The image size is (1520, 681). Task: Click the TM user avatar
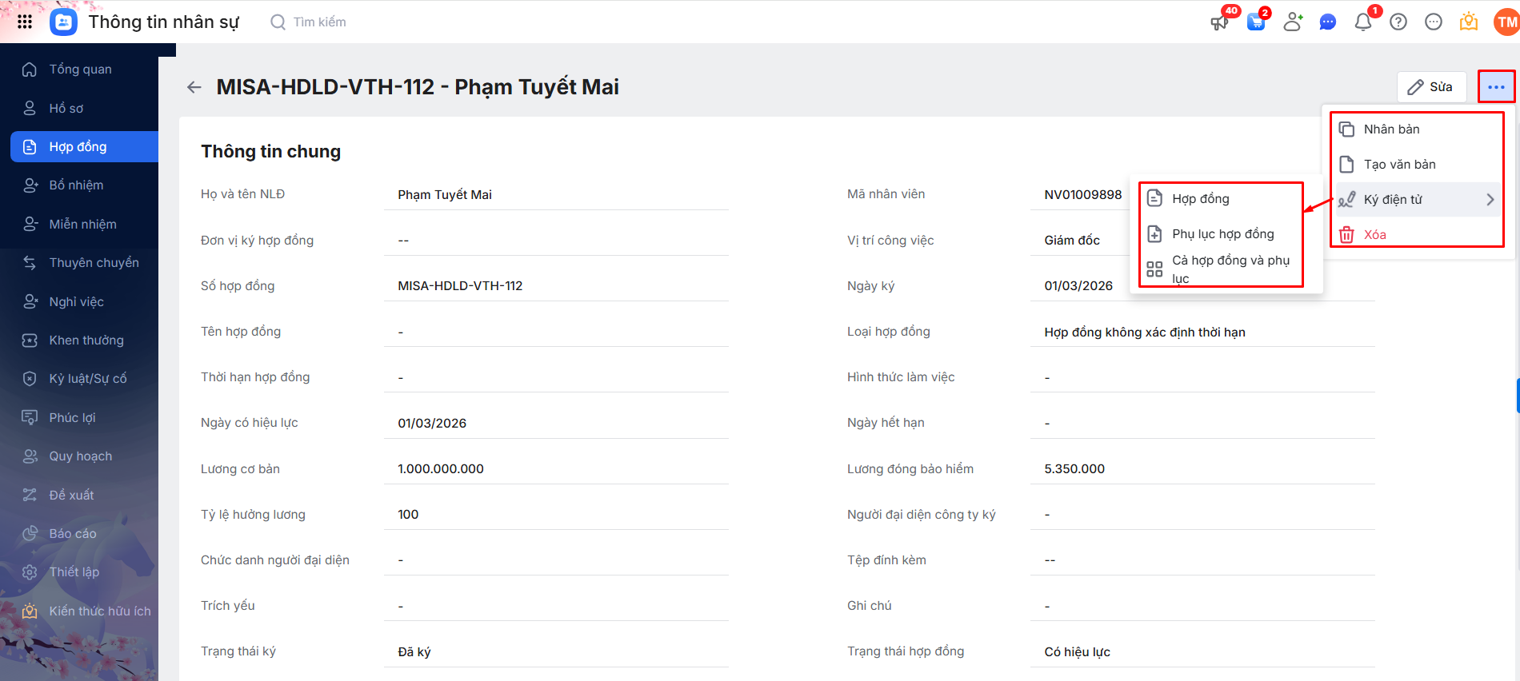pyautogui.click(x=1506, y=22)
